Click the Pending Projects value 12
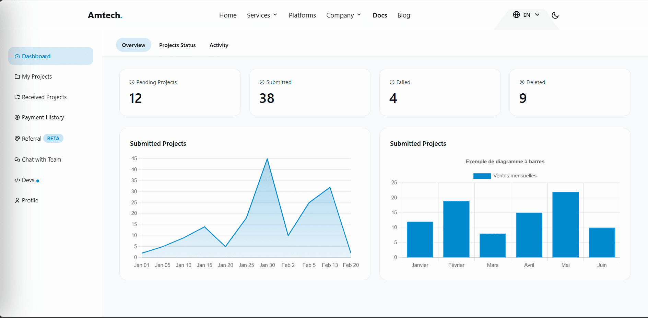The image size is (648, 318). click(136, 98)
